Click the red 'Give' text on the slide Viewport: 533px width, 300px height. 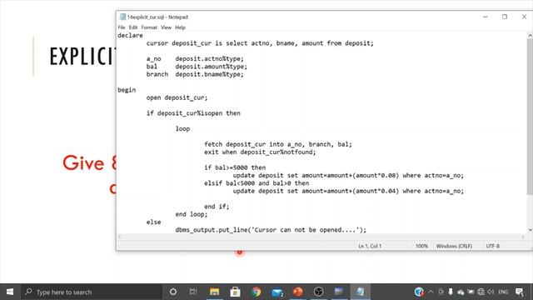(x=83, y=163)
